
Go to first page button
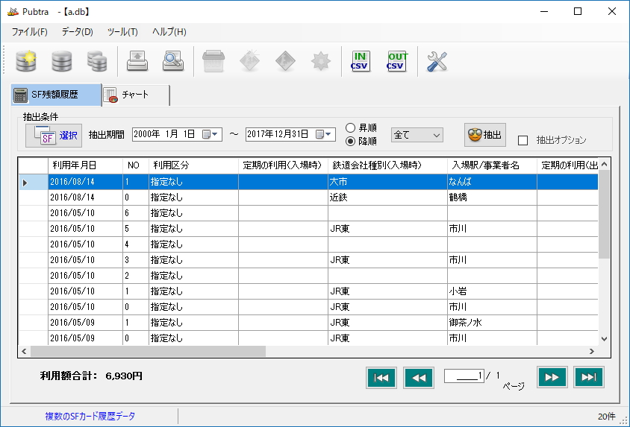point(381,377)
